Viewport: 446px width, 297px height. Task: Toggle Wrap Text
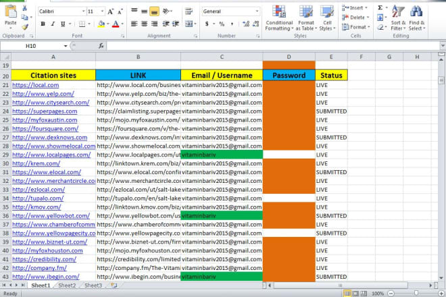pos(189,11)
